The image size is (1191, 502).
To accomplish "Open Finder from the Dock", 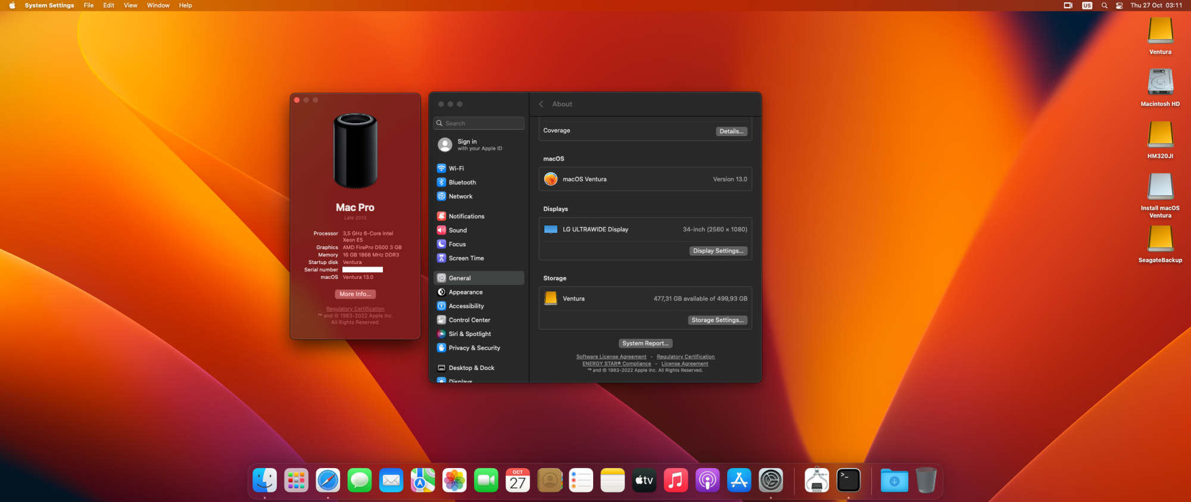I will (264, 480).
